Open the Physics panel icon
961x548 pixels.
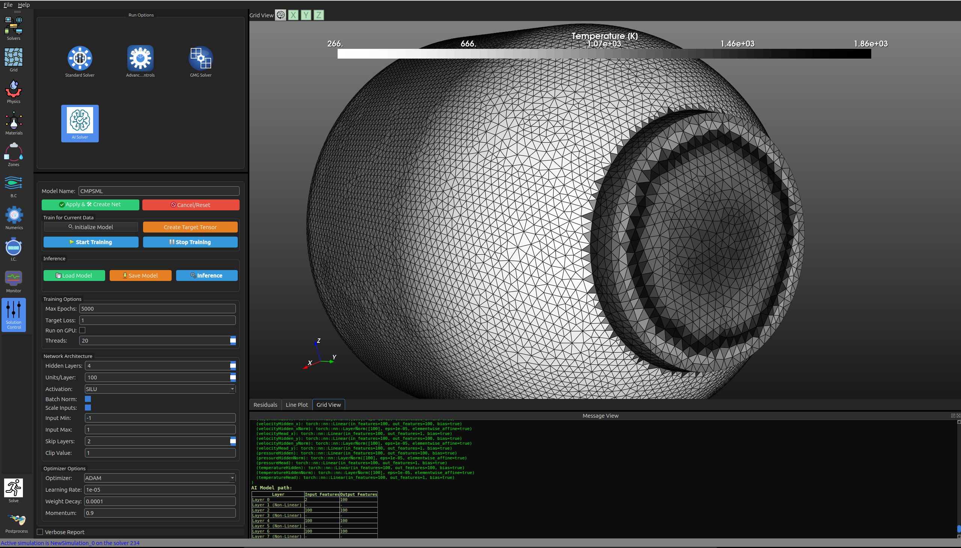14,89
